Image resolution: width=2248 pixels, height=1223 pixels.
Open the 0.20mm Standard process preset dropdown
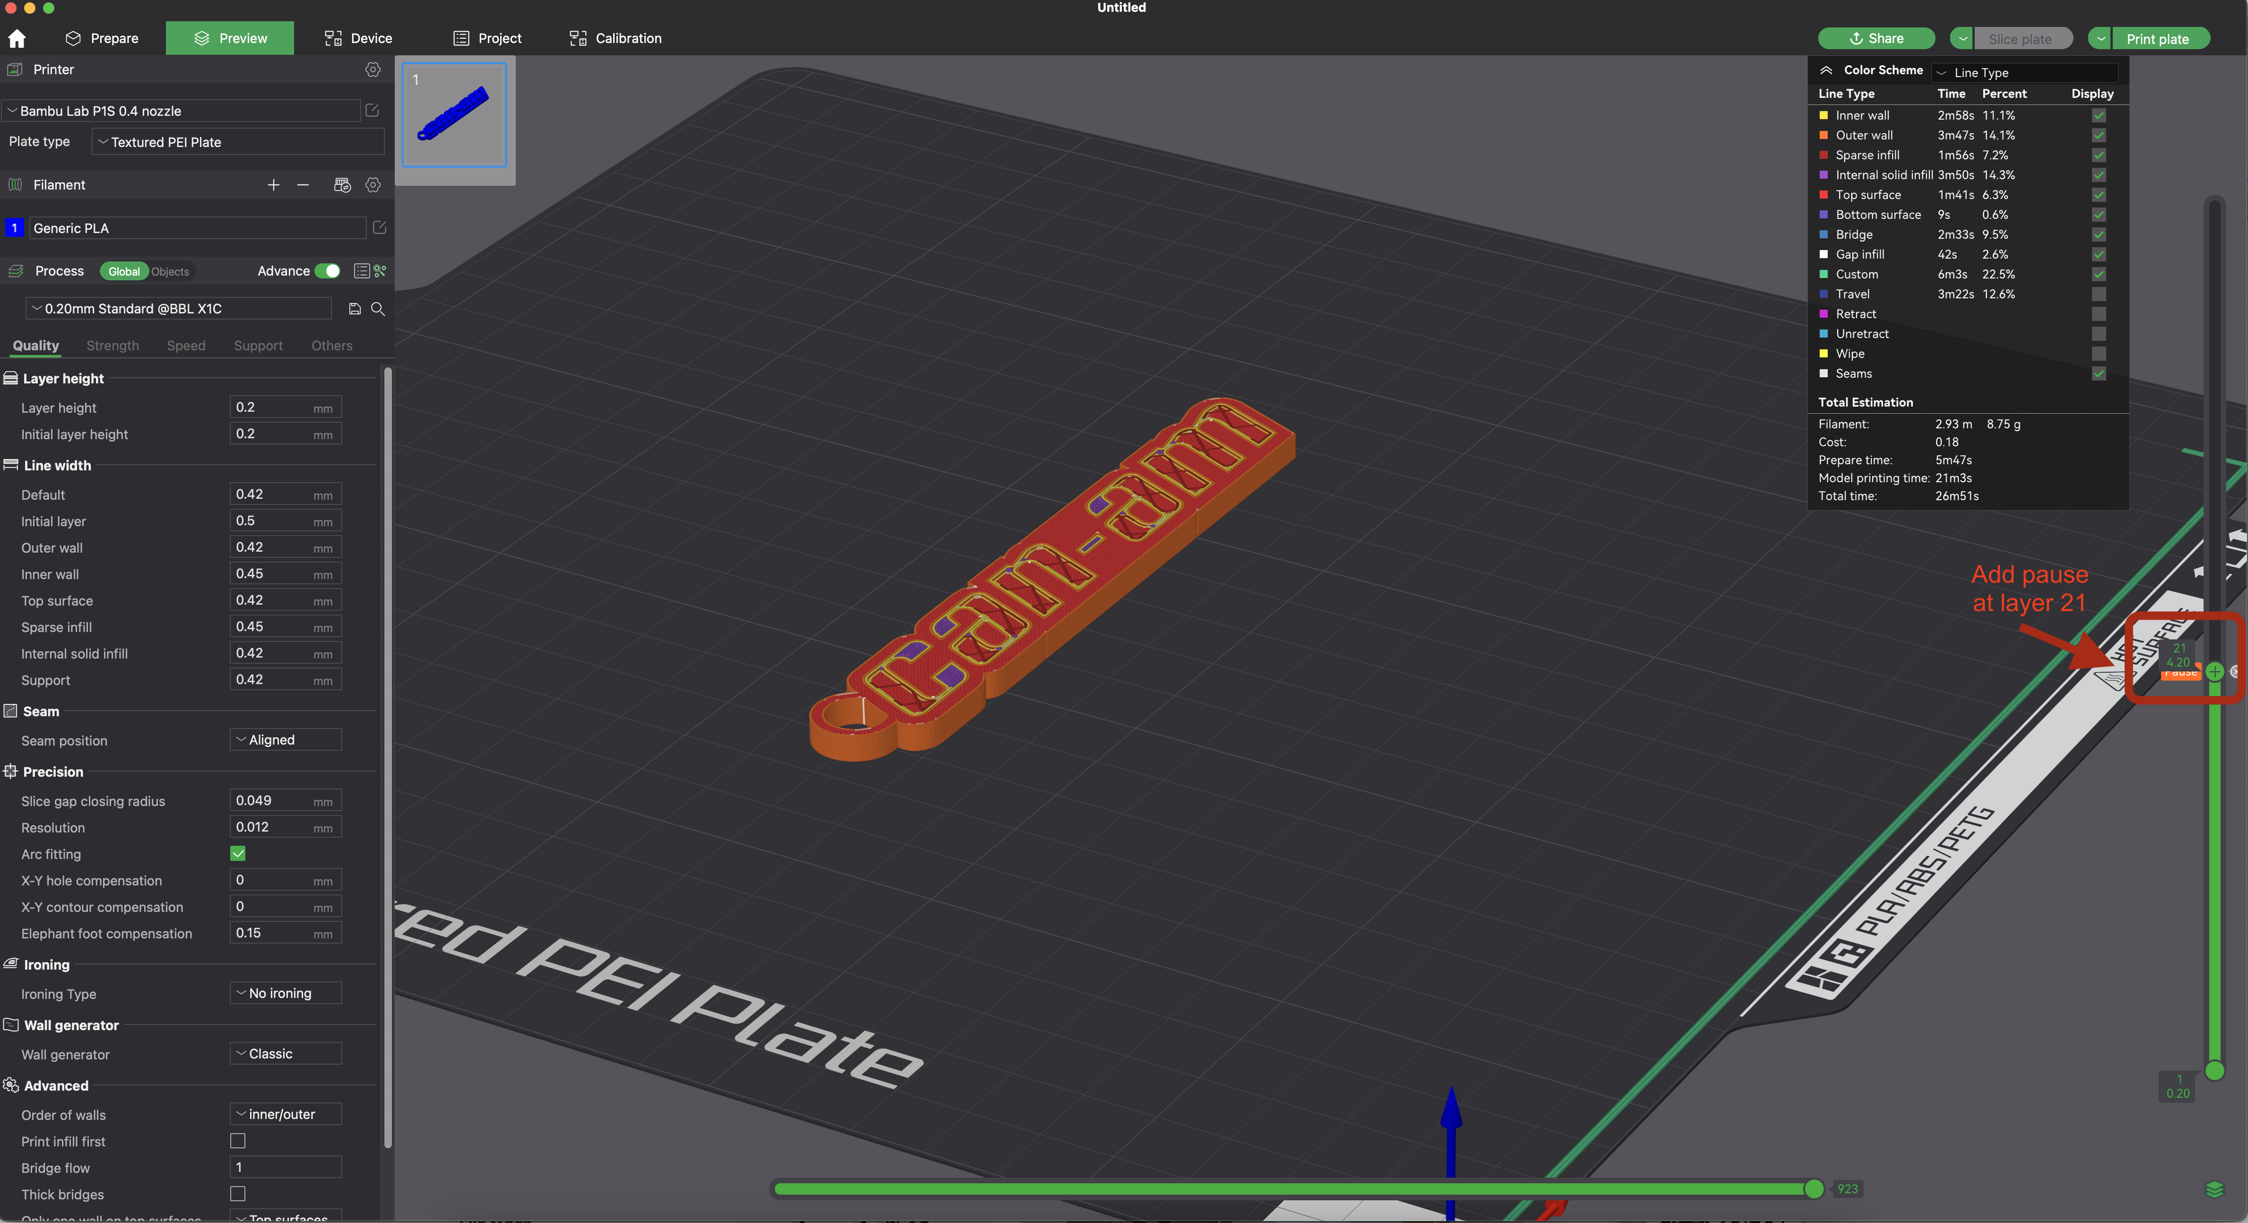179,309
